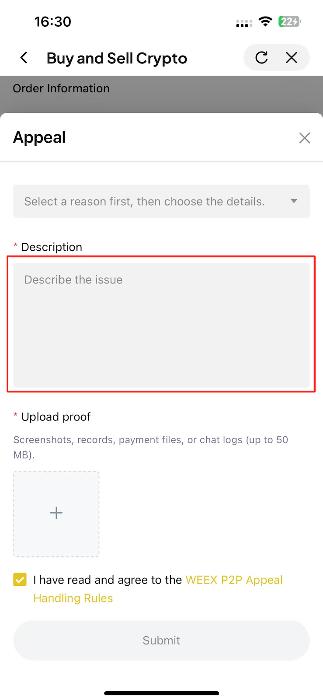Tap the cellular signal dots icon
Screen dimensions: 323x700
[x=244, y=24]
